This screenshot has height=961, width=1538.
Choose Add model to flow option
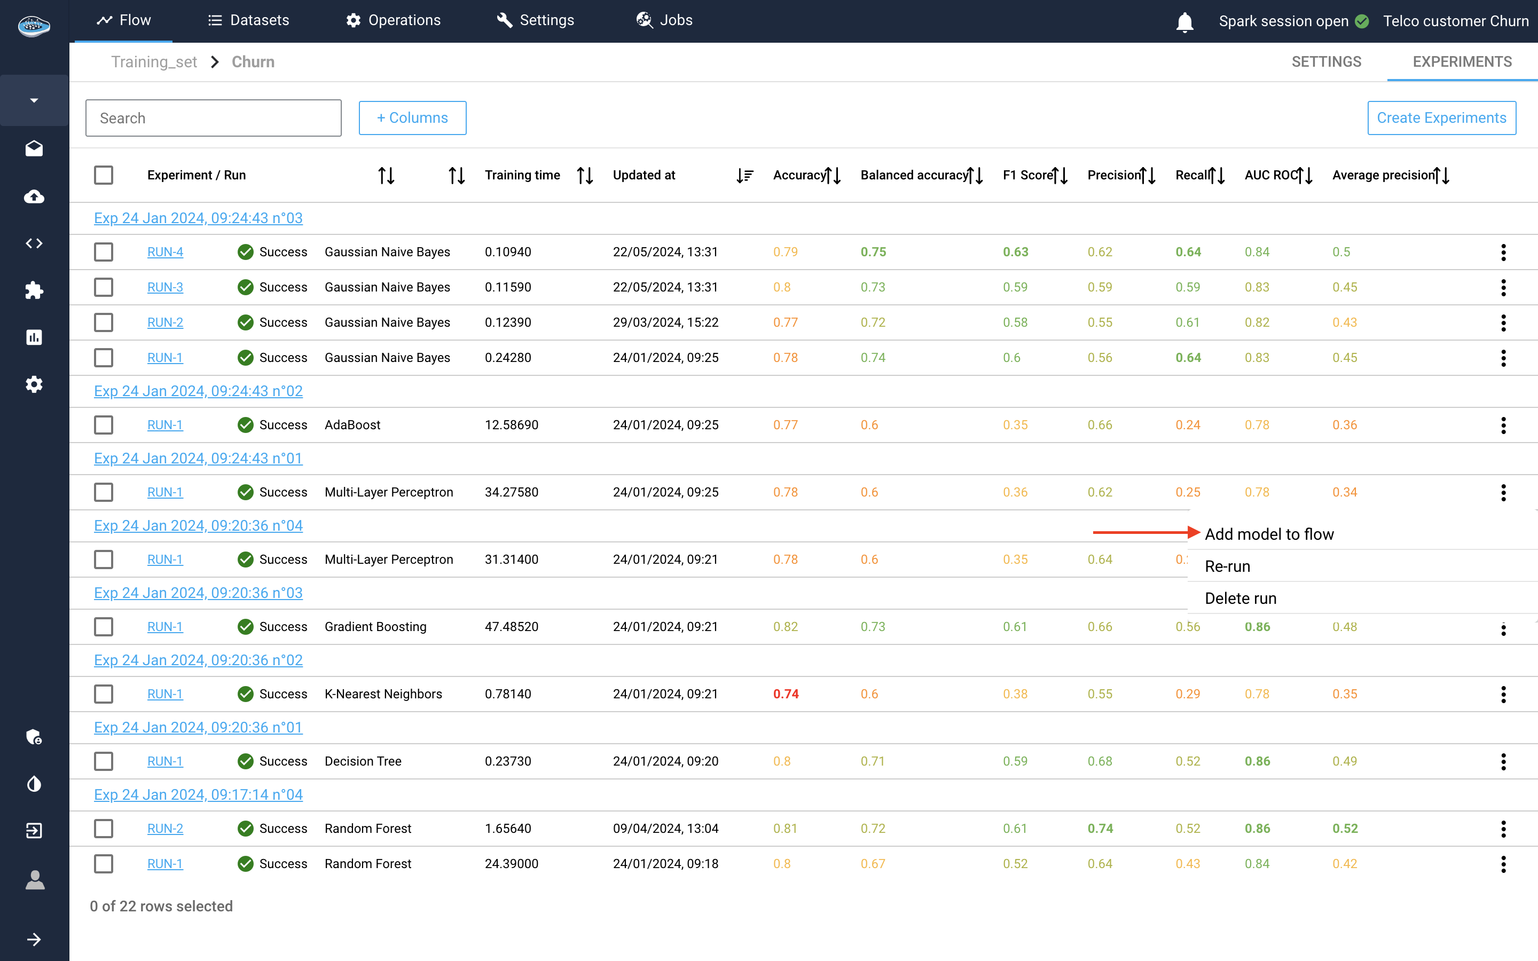1268,534
